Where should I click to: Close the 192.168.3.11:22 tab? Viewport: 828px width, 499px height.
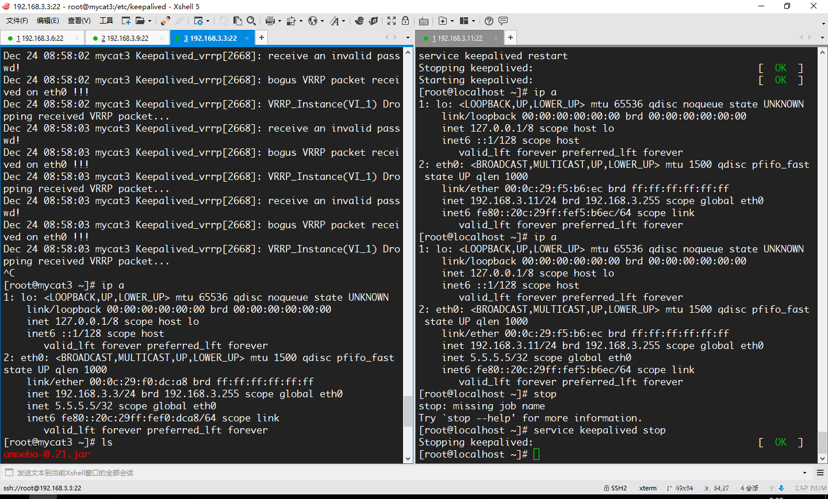click(x=496, y=39)
